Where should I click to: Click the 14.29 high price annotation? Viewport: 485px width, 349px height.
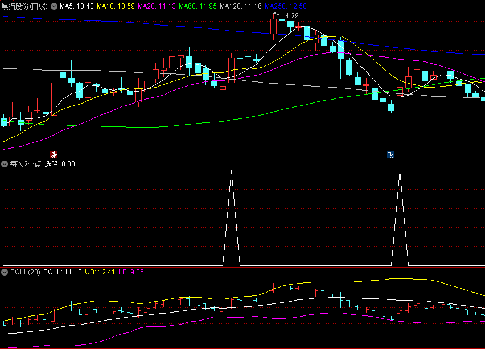290,16
